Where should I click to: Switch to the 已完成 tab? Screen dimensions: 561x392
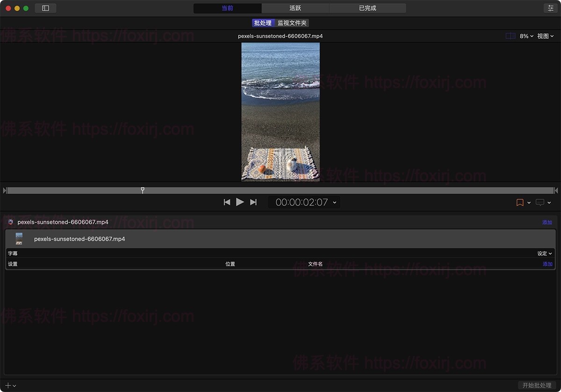(x=367, y=8)
